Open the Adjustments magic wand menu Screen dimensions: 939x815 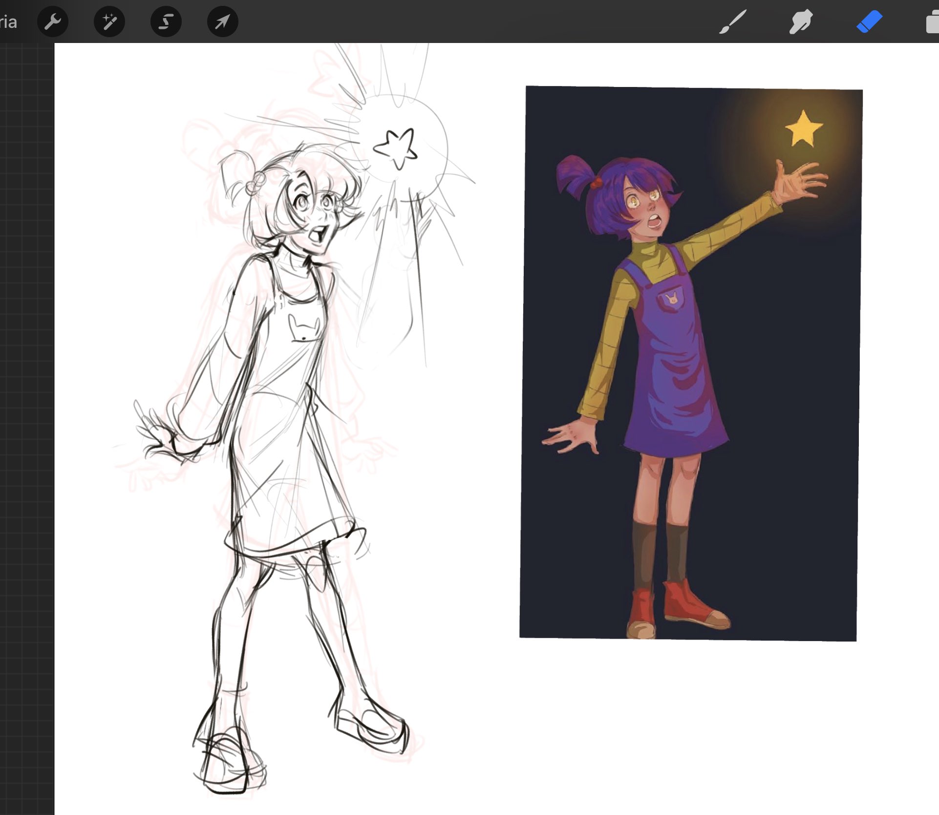(109, 21)
